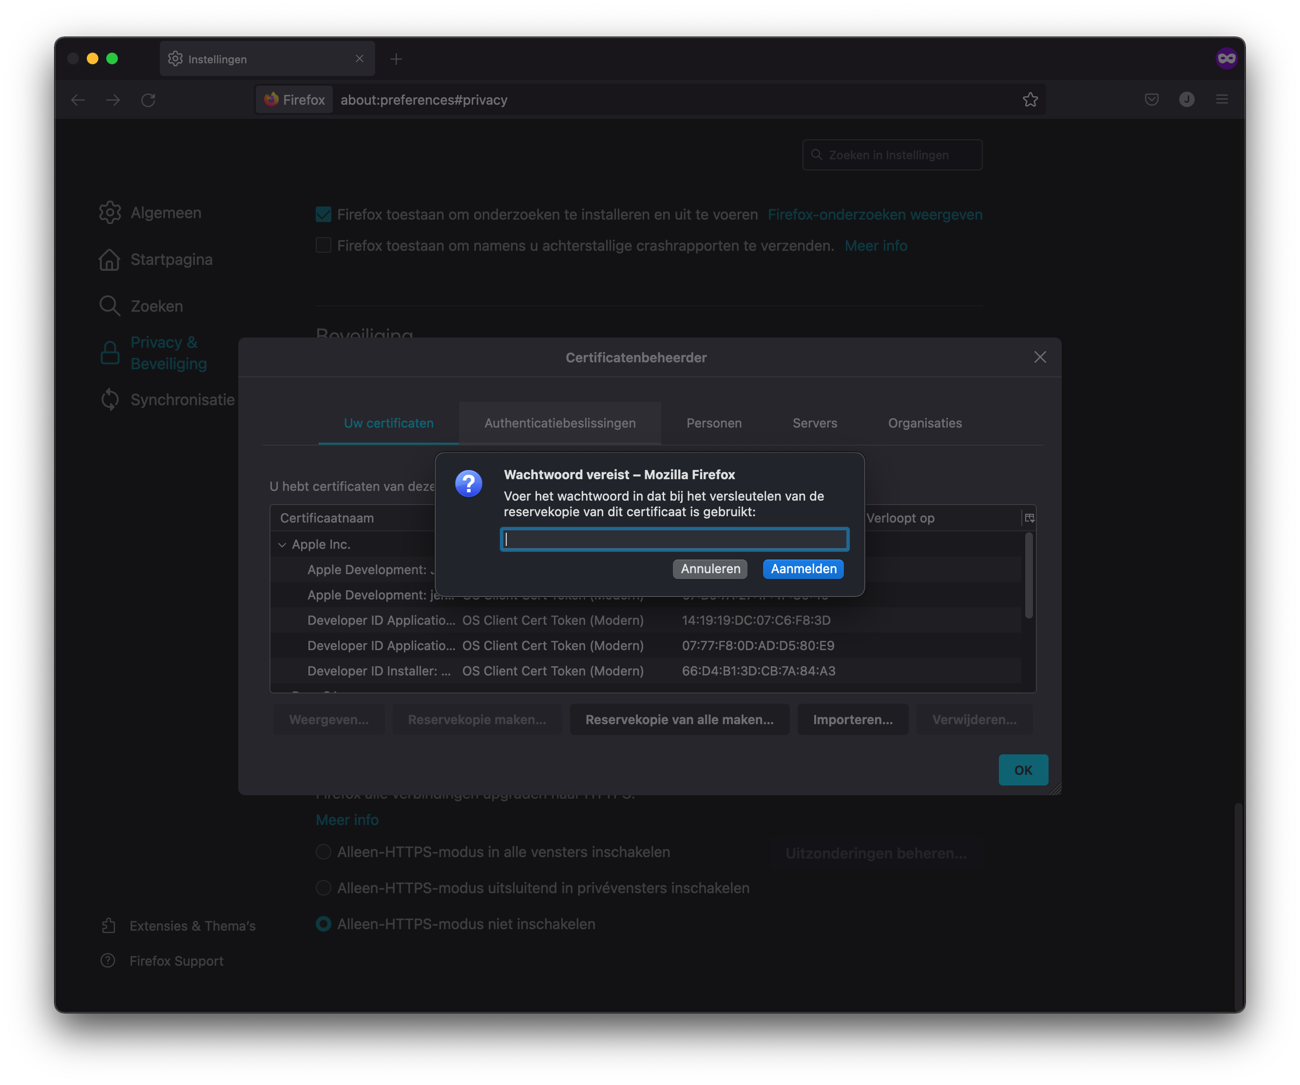The height and width of the screenshot is (1085, 1300).
Task: Open Meer info link under HTTPS section
Action: [x=347, y=820]
